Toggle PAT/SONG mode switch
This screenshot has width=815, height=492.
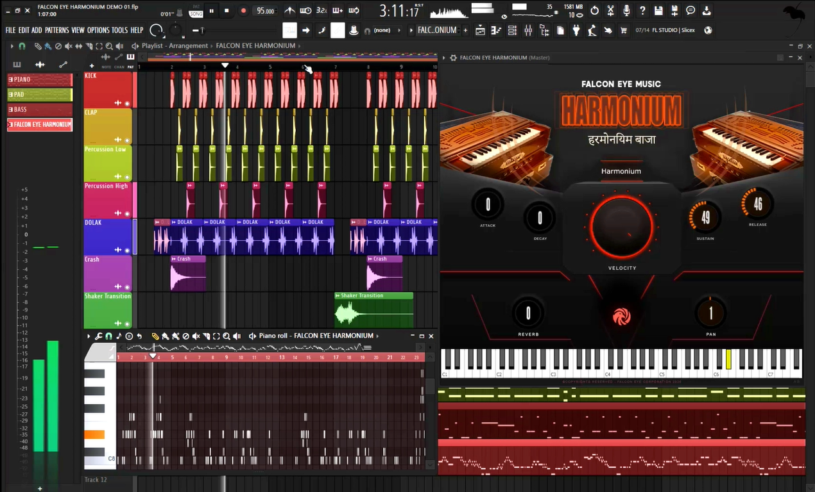click(196, 11)
